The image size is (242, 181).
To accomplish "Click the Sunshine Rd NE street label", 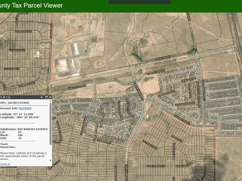I will pyautogui.click(x=156, y=166).
